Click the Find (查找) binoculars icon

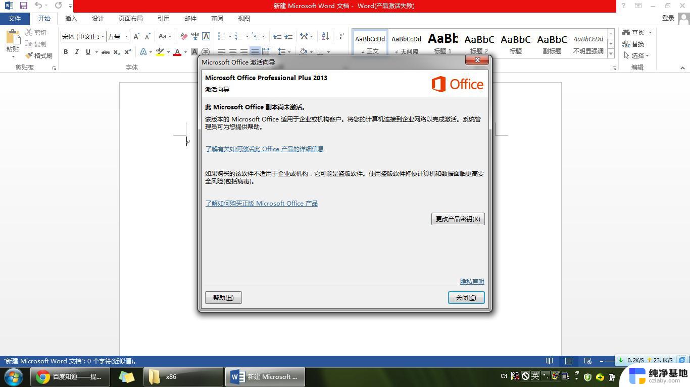pyautogui.click(x=626, y=32)
